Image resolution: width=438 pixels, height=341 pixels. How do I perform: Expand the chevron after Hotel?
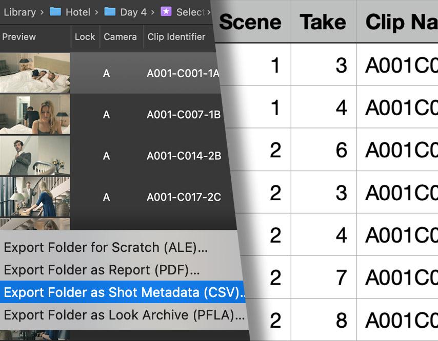(96, 12)
